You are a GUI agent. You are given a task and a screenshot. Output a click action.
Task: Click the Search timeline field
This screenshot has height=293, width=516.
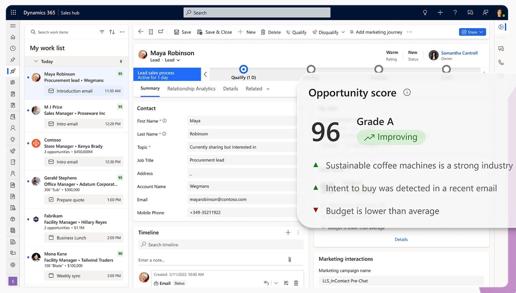(x=221, y=244)
